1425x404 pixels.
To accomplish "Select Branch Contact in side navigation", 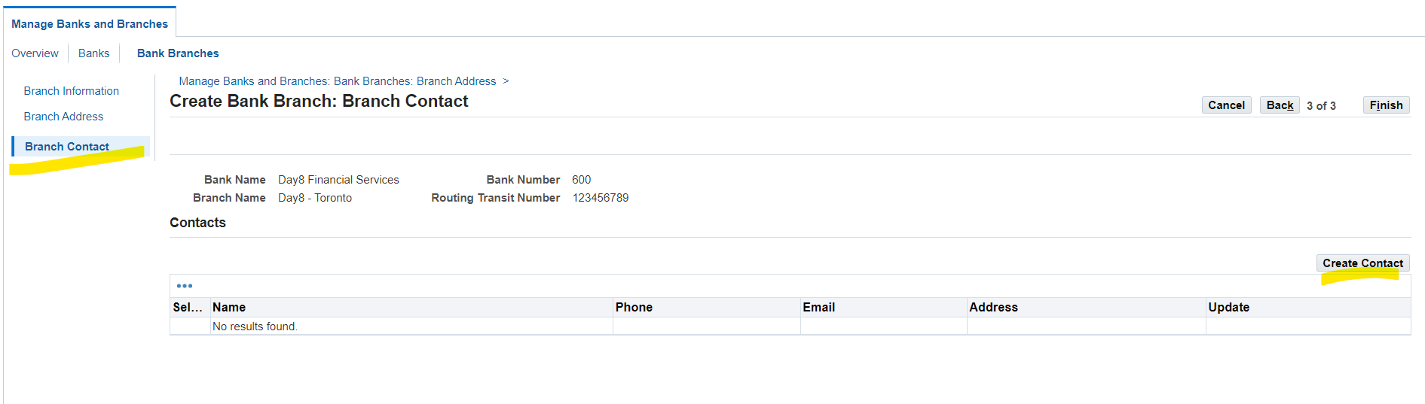I will tap(67, 147).
